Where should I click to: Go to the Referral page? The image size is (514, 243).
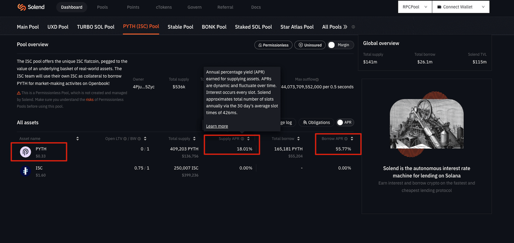coord(225,7)
